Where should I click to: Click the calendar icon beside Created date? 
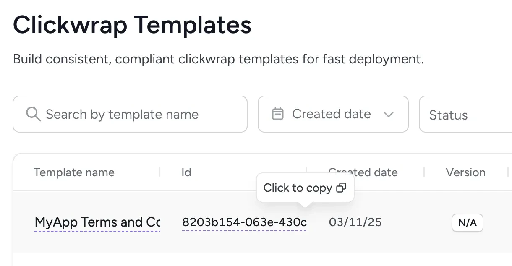(x=278, y=114)
